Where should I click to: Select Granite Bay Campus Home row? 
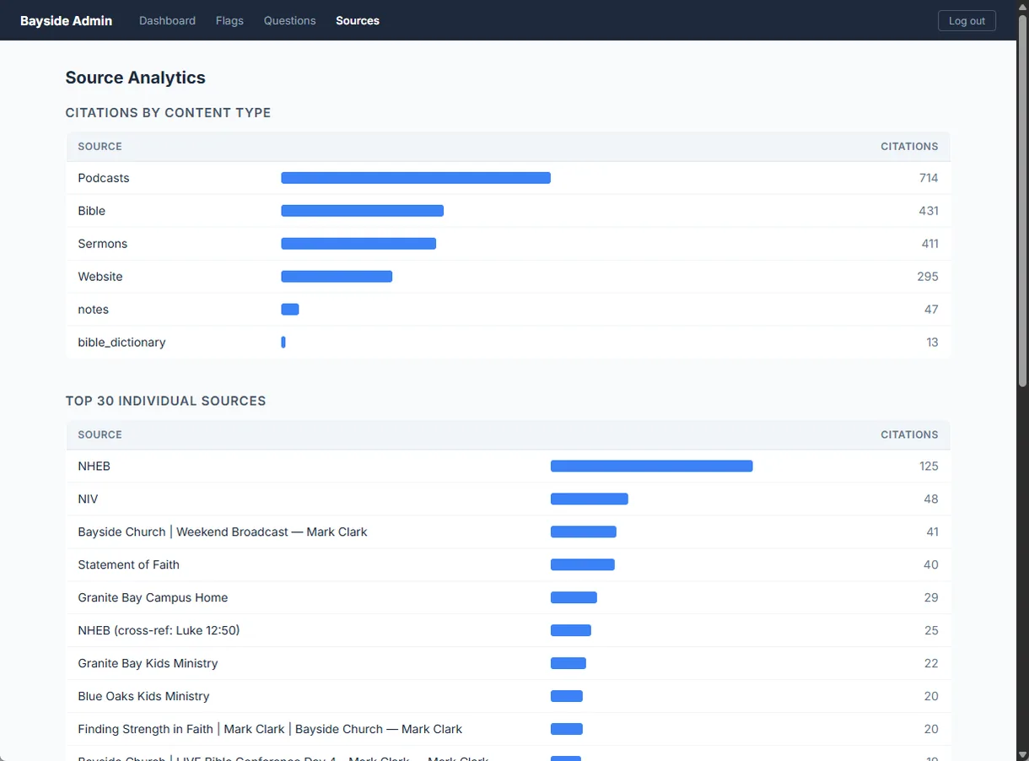pyautogui.click(x=508, y=597)
